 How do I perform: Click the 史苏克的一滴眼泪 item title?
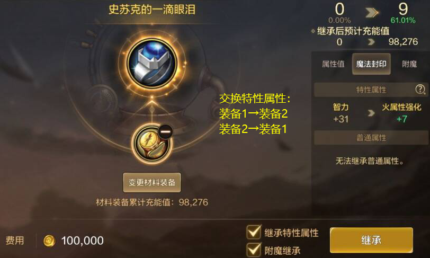coord(152,10)
